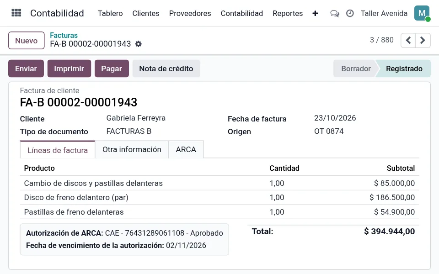Select the Registrado status stage
The height and width of the screenshot is (274, 439).
point(404,68)
